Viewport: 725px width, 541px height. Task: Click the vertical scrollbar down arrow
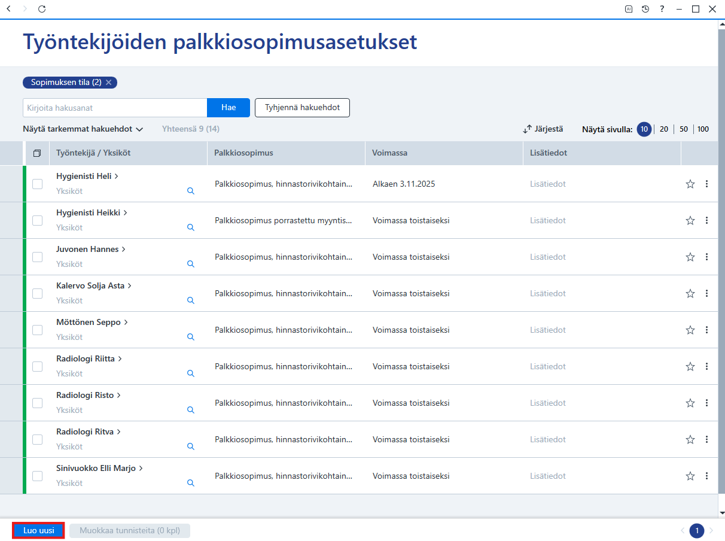point(721,513)
